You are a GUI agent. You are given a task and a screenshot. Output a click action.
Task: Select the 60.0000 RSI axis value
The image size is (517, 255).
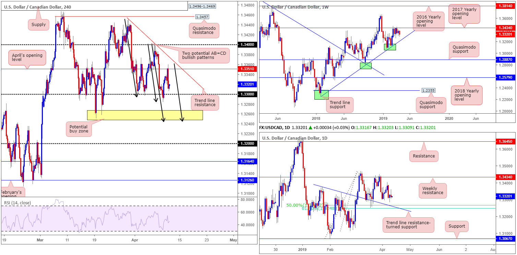[x=248, y=212]
